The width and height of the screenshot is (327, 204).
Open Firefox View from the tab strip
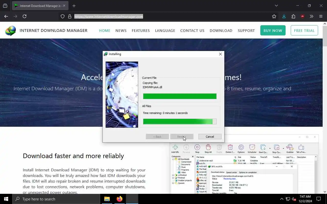pos(5,6)
